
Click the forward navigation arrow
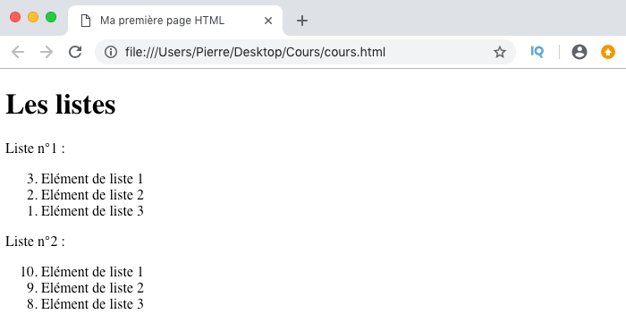coord(47,52)
